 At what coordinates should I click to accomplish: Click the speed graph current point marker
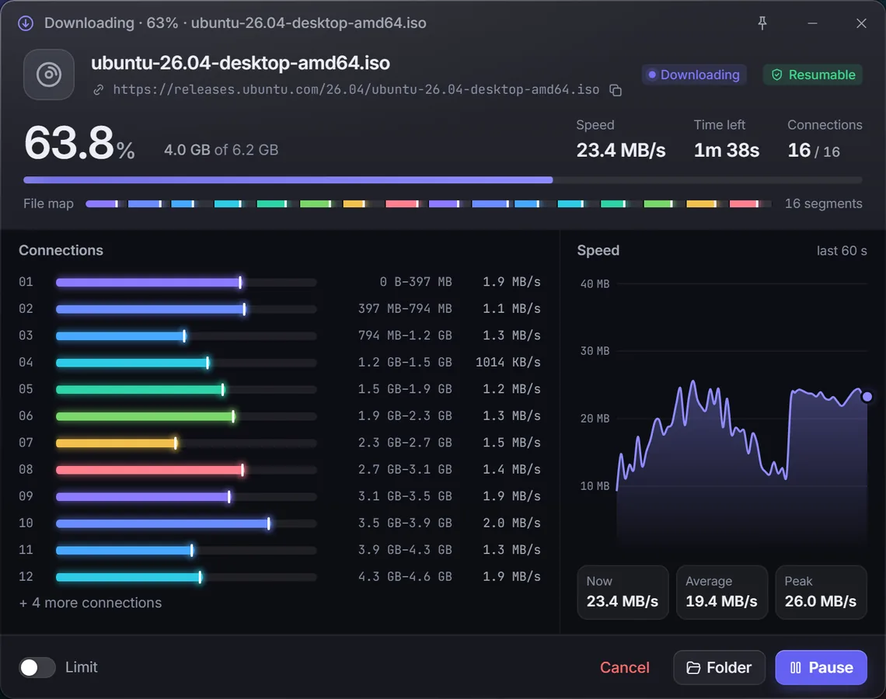pos(867,397)
